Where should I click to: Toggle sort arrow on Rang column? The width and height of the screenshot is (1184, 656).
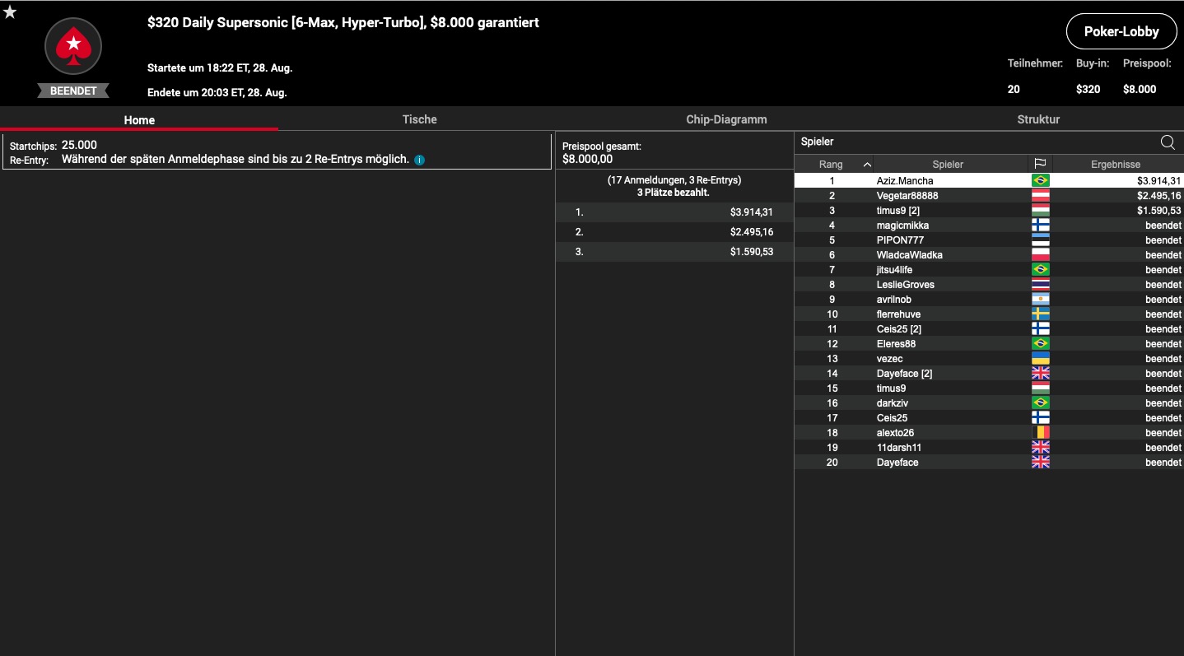click(x=866, y=165)
